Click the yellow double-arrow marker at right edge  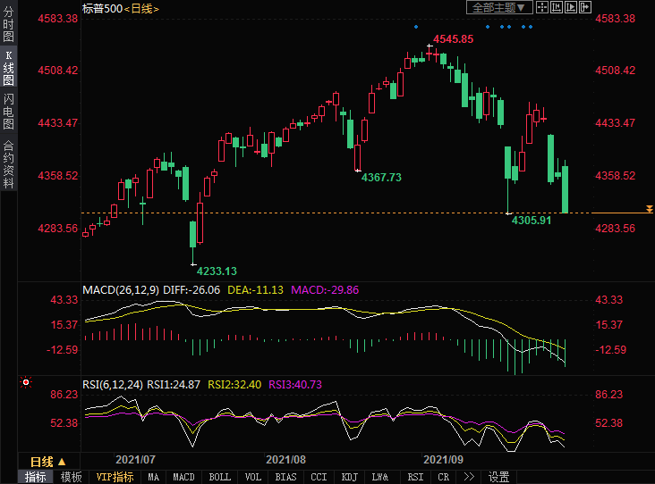point(649,209)
